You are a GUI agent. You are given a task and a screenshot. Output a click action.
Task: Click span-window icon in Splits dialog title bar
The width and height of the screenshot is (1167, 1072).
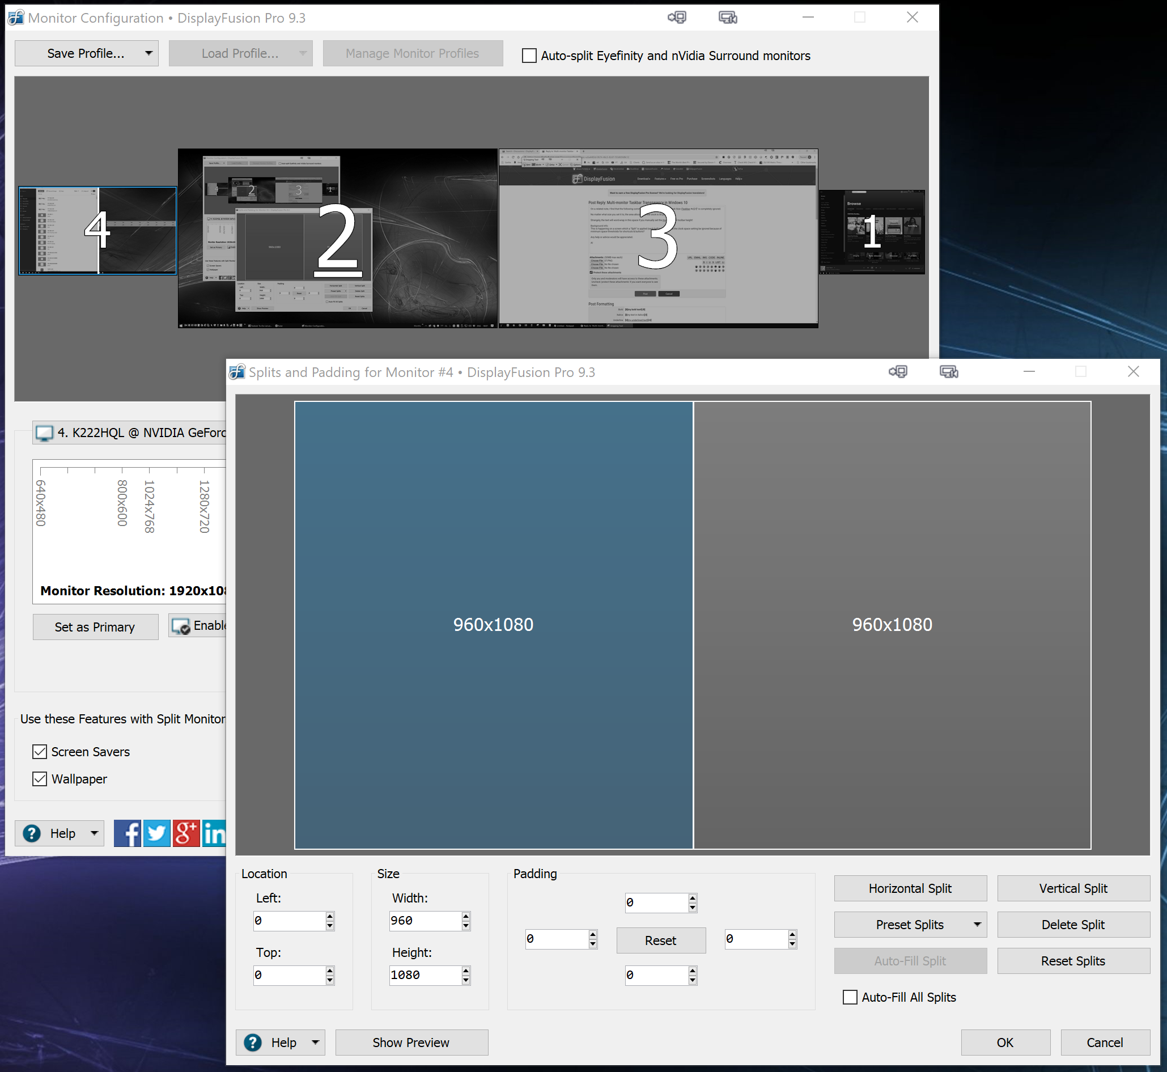(x=949, y=372)
